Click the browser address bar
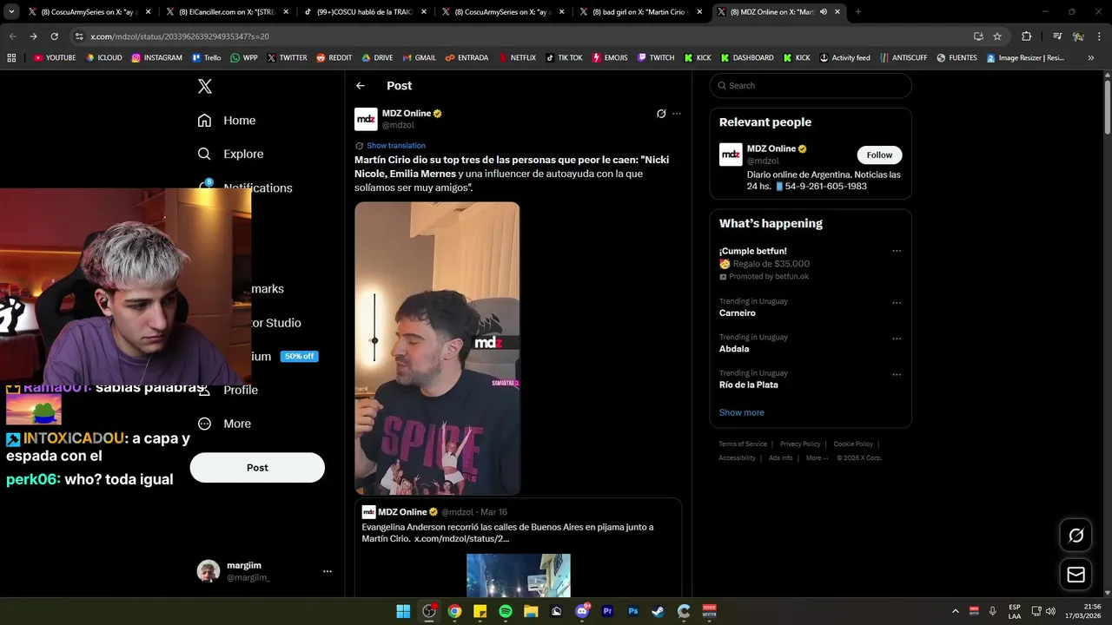The image size is (1112, 625). pyautogui.click(x=521, y=36)
